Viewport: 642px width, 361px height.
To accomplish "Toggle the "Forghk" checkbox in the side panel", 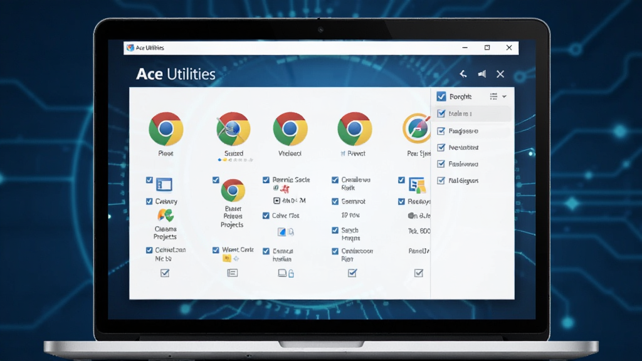I will click(441, 97).
